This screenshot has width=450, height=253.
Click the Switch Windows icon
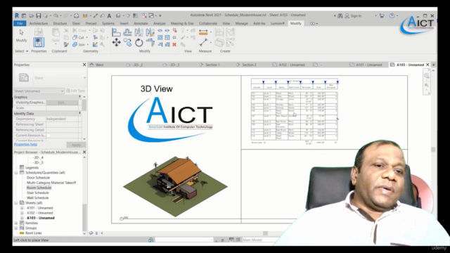point(151,15)
